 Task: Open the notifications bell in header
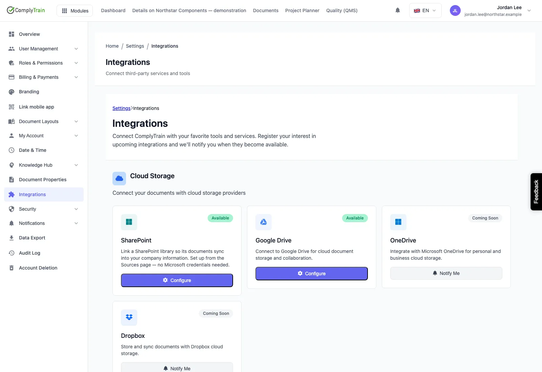click(x=398, y=10)
